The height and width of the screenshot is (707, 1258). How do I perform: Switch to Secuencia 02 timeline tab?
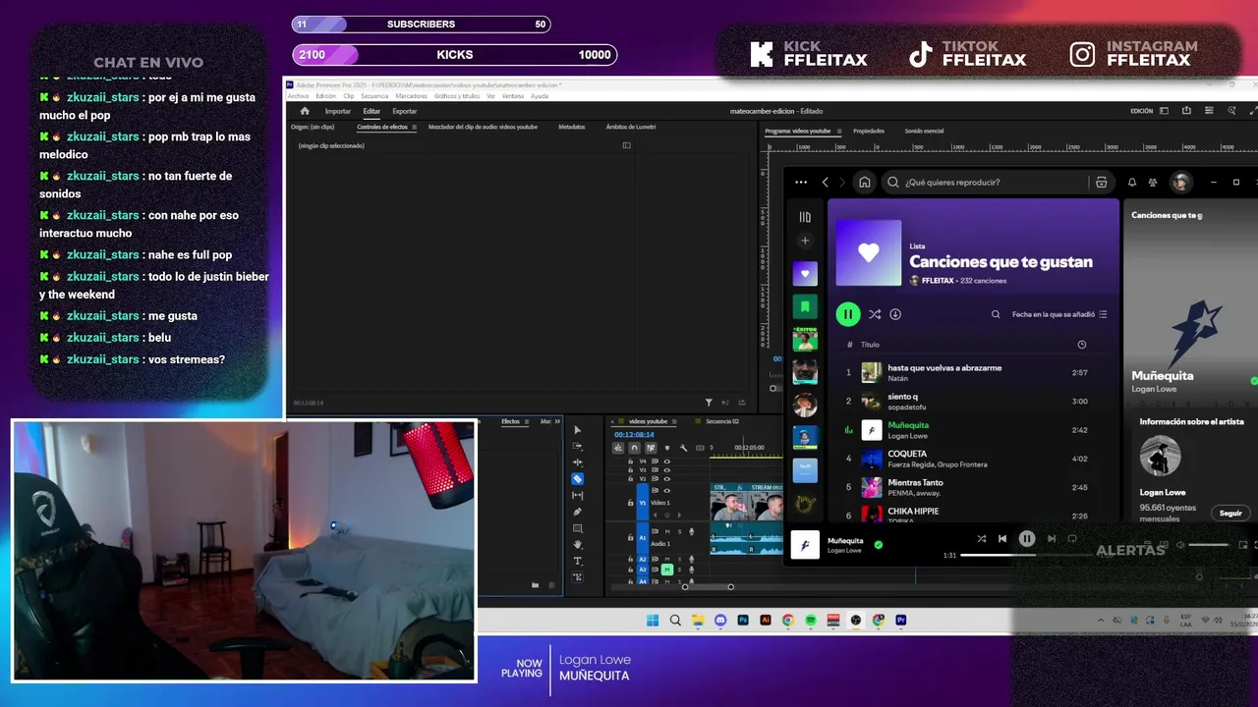[x=722, y=421]
